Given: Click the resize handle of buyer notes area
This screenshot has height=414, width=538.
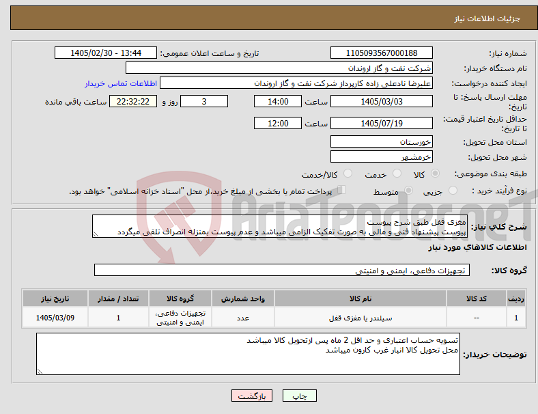Looking at the screenshot, I should point(40,371).
